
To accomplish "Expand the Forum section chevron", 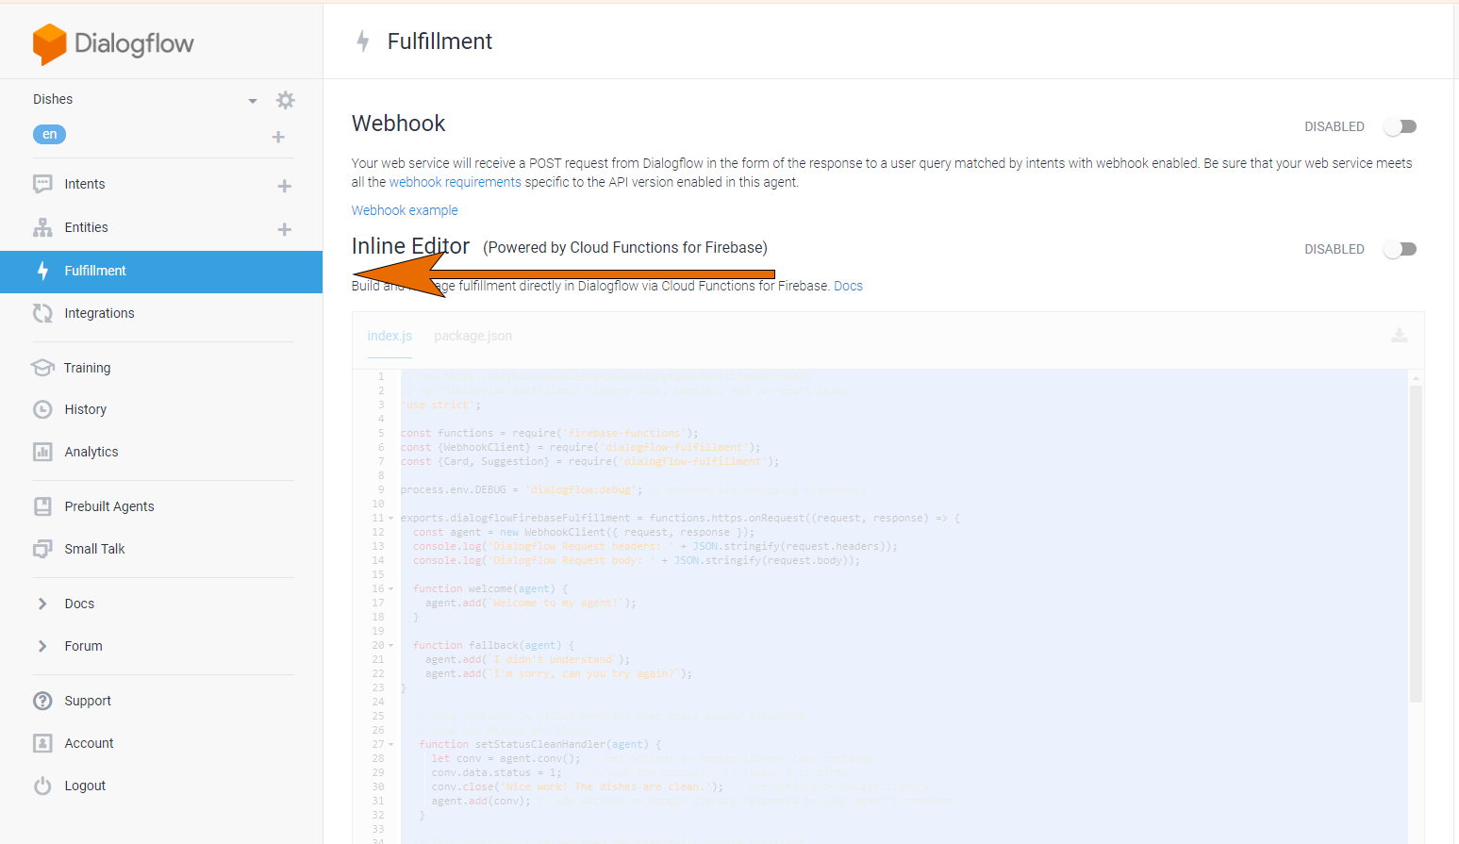I will (x=42, y=646).
